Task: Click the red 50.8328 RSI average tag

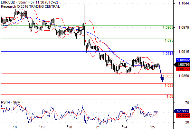Action: pyautogui.click(x=183, y=115)
